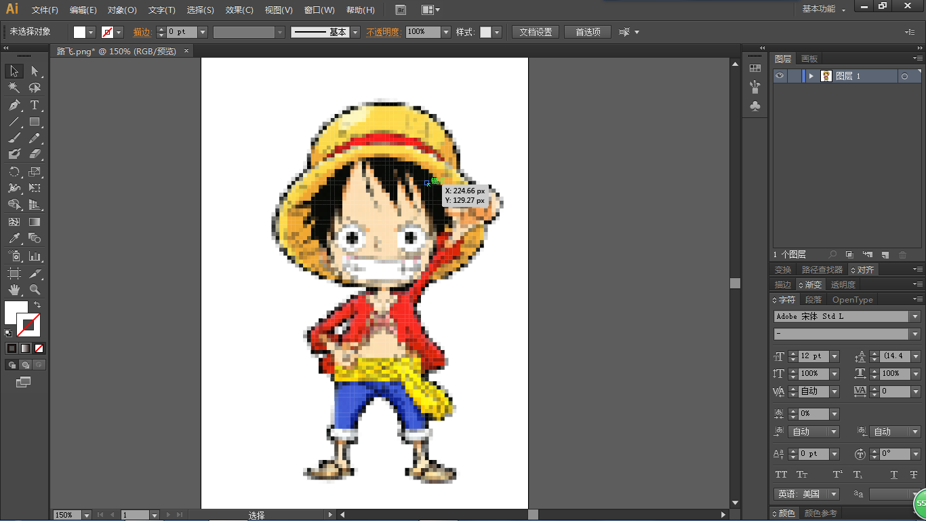Click the 文档设置 button
The width and height of the screenshot is (926, 521).
coord(536,32)
